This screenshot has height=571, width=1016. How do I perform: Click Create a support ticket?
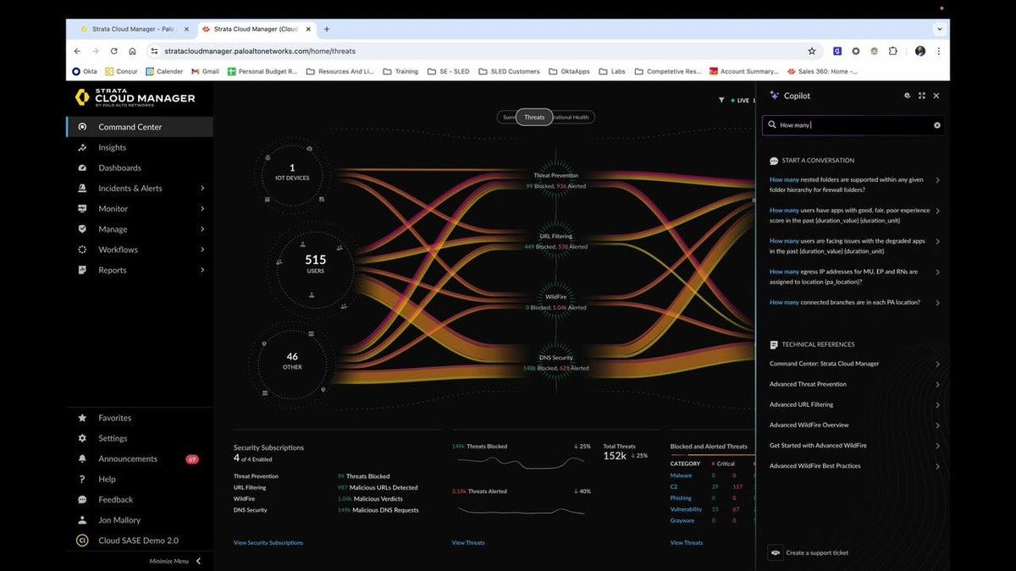pyautogui.click(x=809, y=552)
